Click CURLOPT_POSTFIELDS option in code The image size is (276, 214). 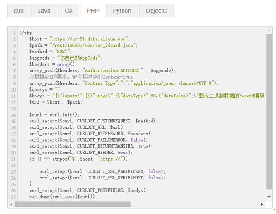[x=100, y=190]
